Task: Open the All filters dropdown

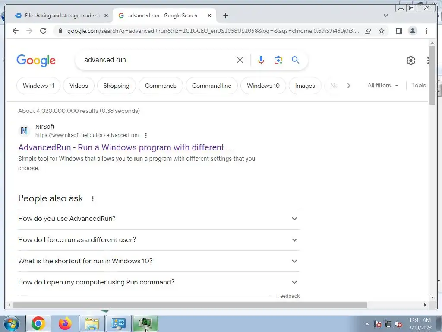Action: click(x=383, y=85)
